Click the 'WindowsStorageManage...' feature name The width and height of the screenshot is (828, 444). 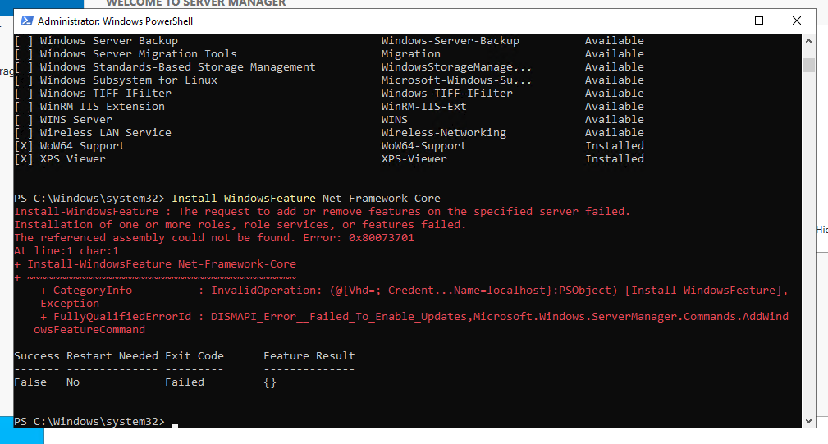[457, 67]
